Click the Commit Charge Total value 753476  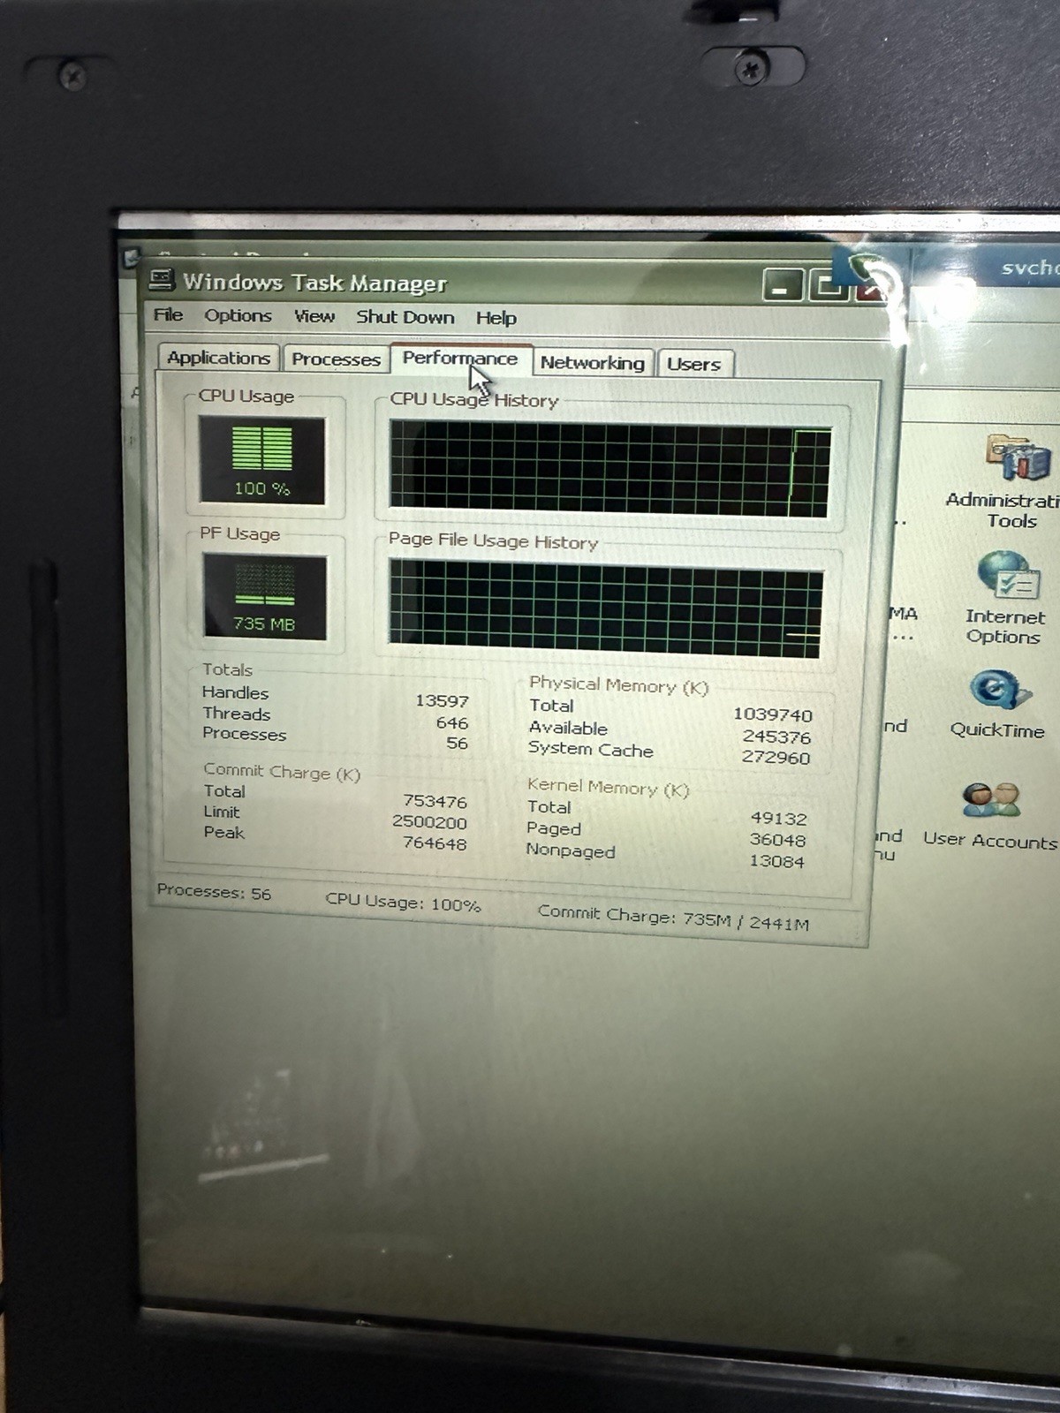pyautogui.click(x=435, y=801)
